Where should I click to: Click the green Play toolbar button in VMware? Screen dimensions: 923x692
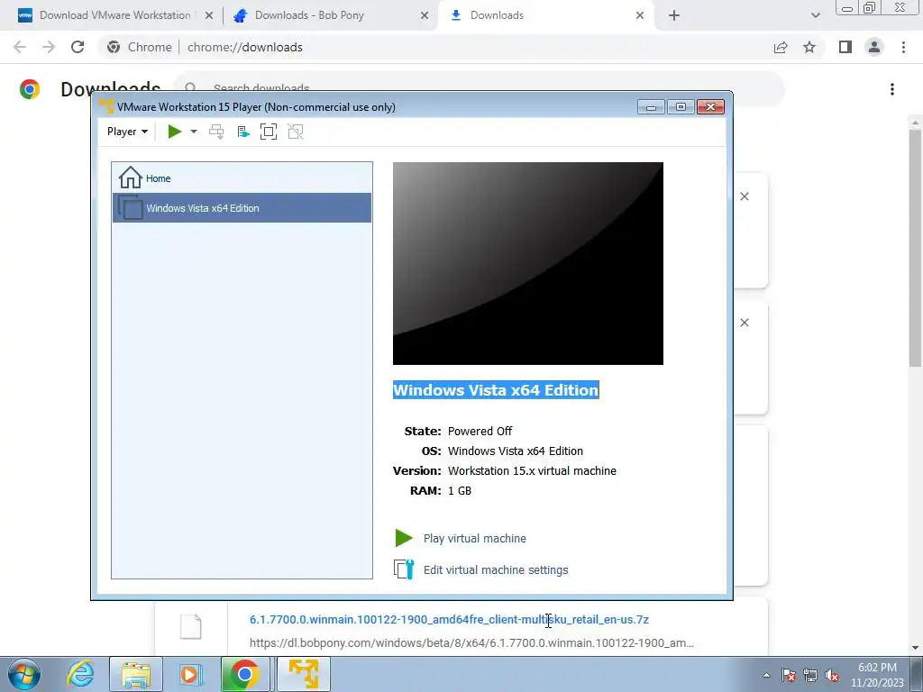[x=174, y=132]
